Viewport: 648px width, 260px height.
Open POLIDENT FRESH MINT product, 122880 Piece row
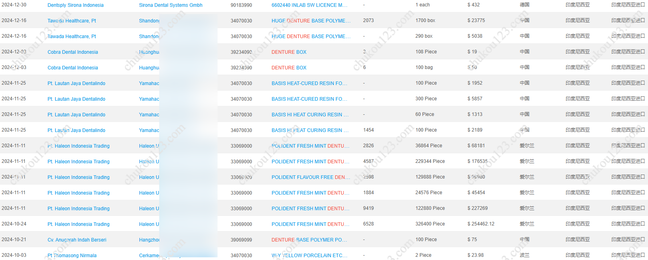point(311,209)
